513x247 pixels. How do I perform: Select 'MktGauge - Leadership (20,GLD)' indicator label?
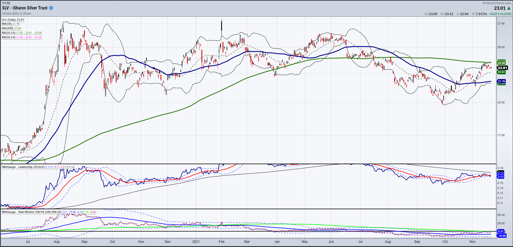(23, 167)
